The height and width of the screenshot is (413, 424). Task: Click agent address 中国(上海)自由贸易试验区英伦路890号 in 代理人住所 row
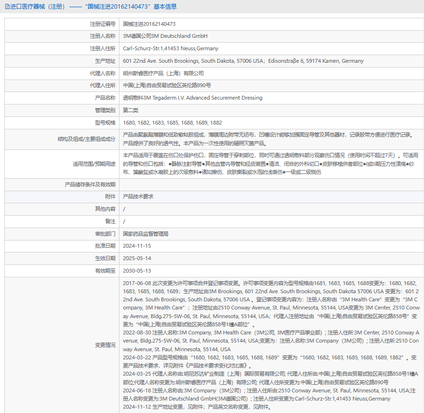(167, 85)
